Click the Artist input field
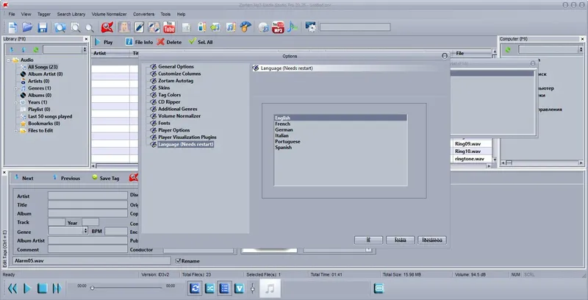This screenshot has height=300, width=588. click(87, 196)
